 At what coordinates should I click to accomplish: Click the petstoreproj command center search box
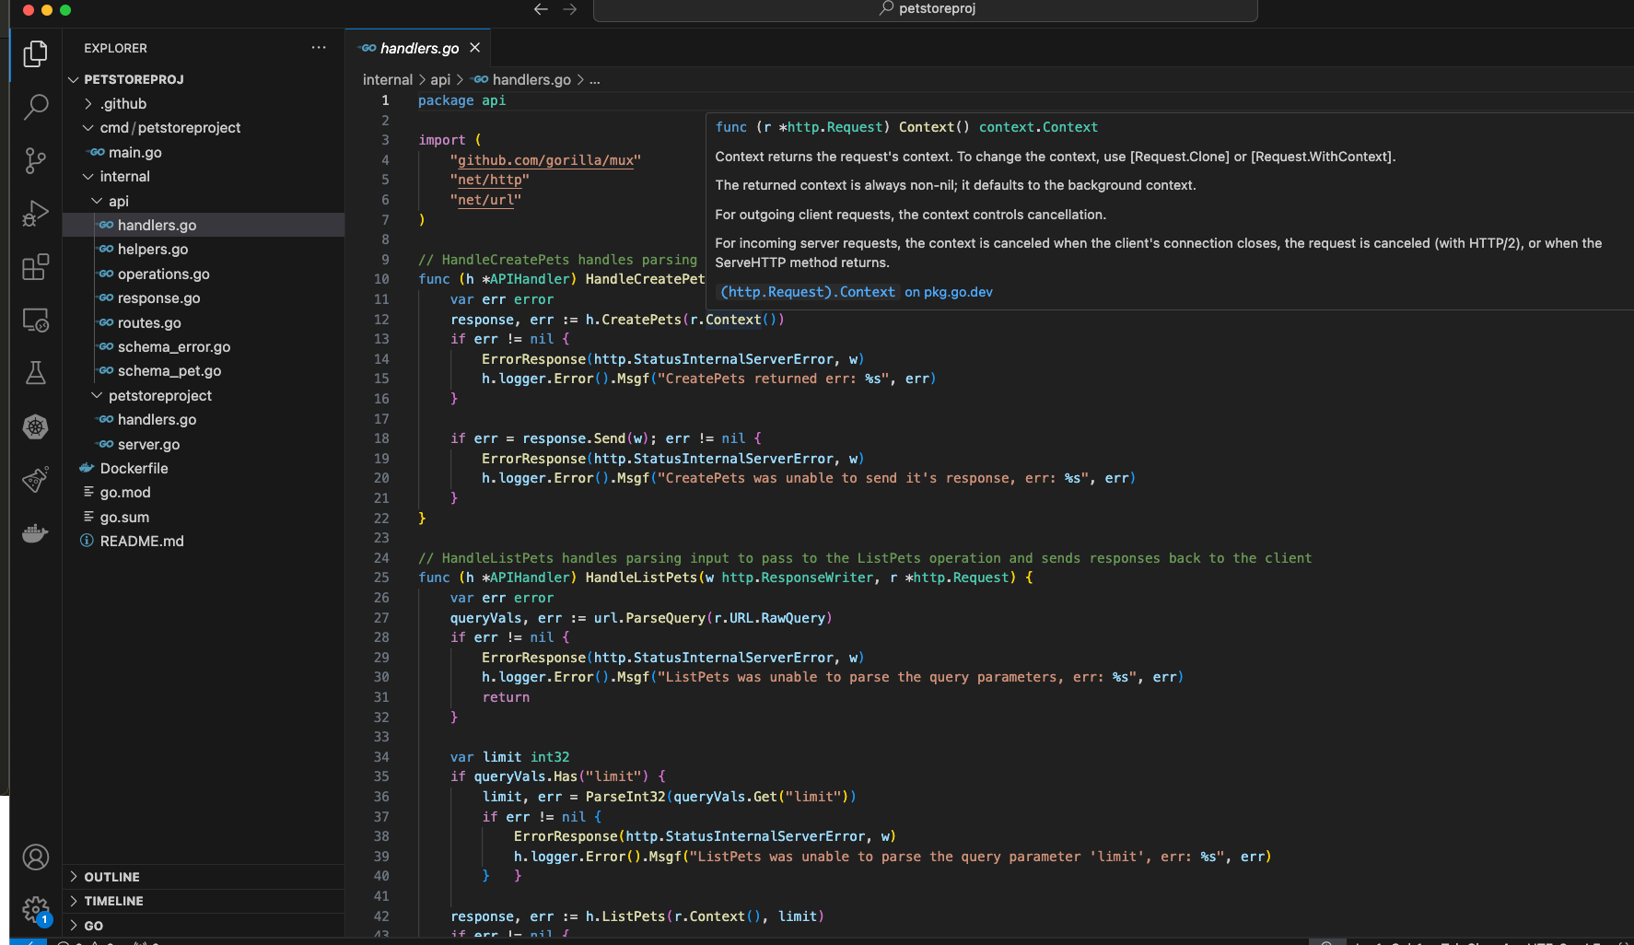pos(925,9)
